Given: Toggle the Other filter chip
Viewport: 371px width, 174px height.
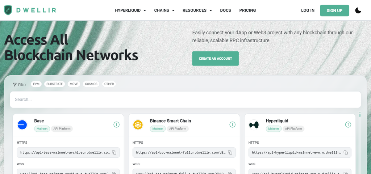Looking at the screenshot, I should pos(109,84).
